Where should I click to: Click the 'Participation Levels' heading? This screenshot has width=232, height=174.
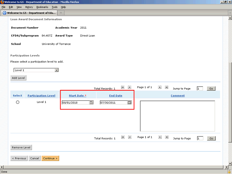[x=25, y=55]
